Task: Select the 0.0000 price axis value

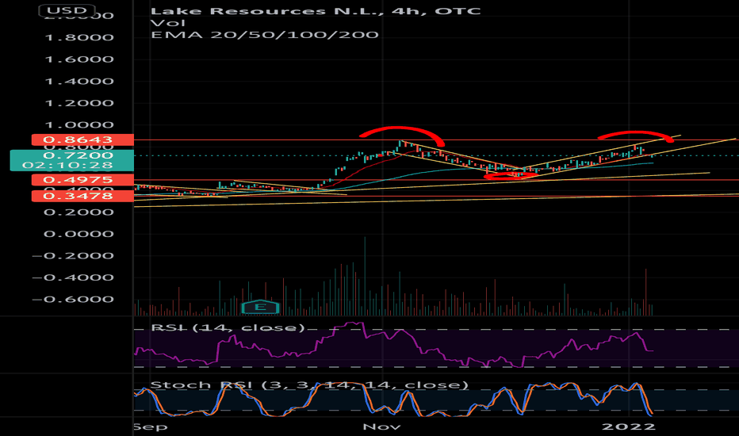Action: (79, 234)
